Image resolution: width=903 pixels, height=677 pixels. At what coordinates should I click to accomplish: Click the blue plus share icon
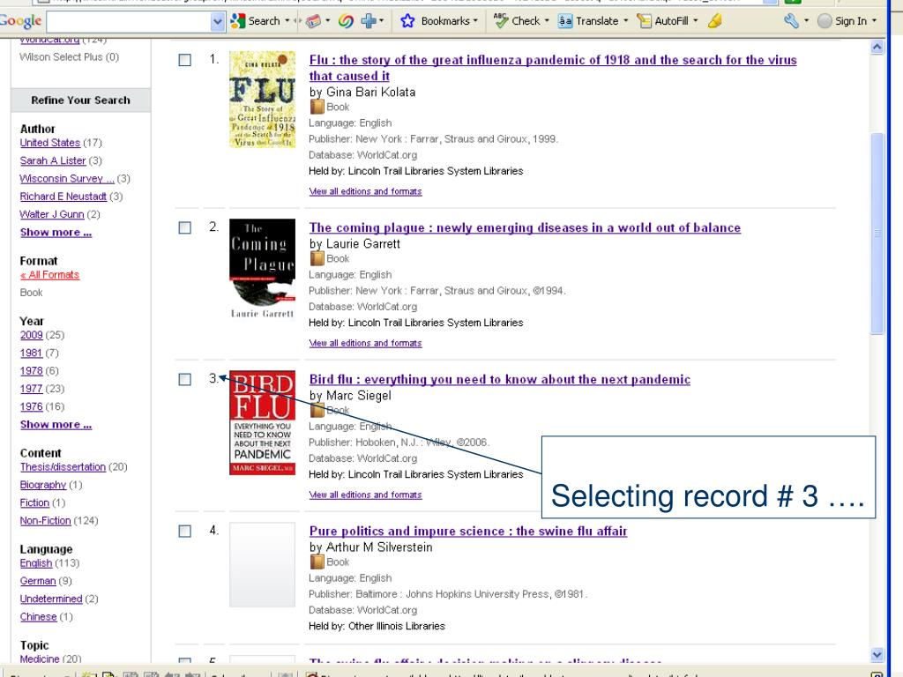click(368, 21)
